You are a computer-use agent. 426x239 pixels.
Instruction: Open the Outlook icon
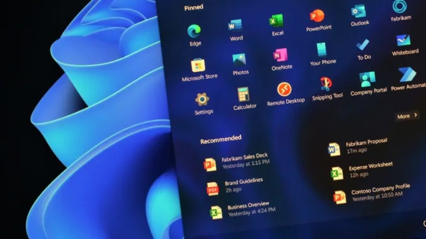pos(358,11)
